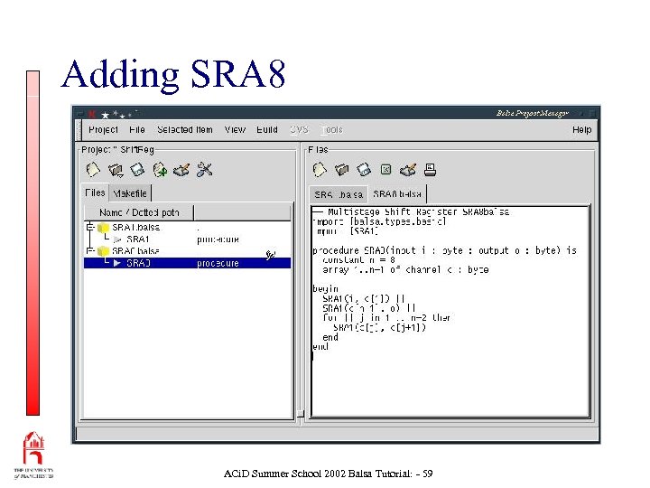Click the window menu K icon in titlebar
This screenshot has width=650, height=488.
point(92,113)
